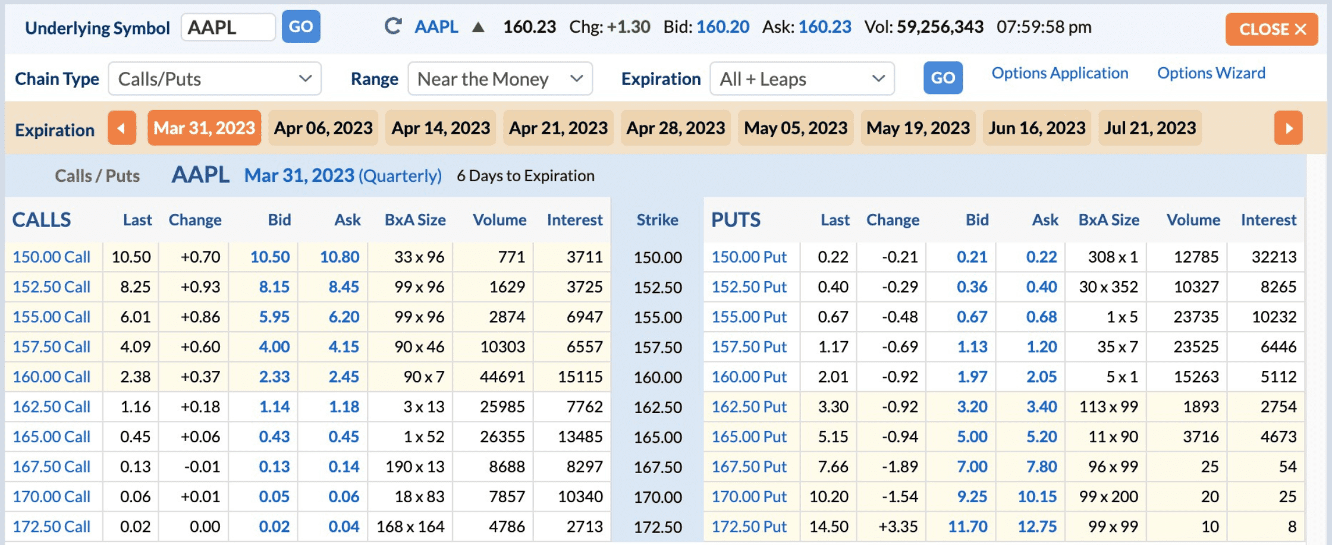Open the 152.50 Call link
1332x545 pixels.
52,286
